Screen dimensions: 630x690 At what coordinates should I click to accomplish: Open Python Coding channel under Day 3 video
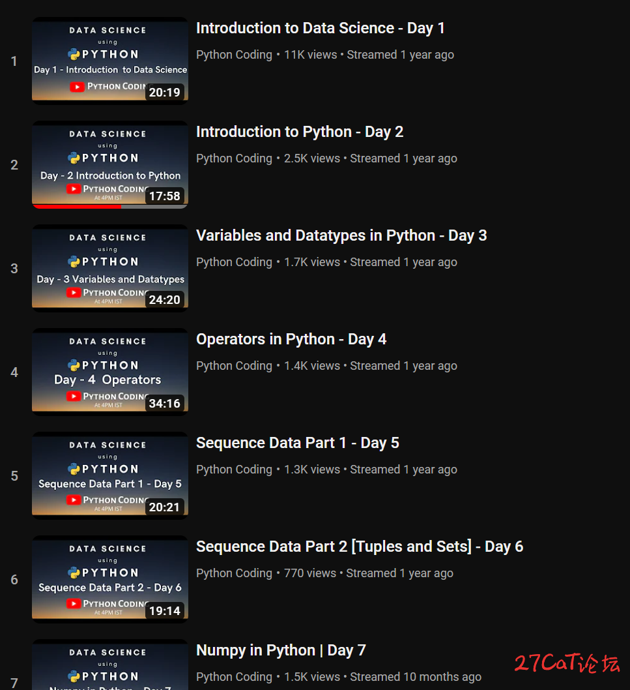234,262
